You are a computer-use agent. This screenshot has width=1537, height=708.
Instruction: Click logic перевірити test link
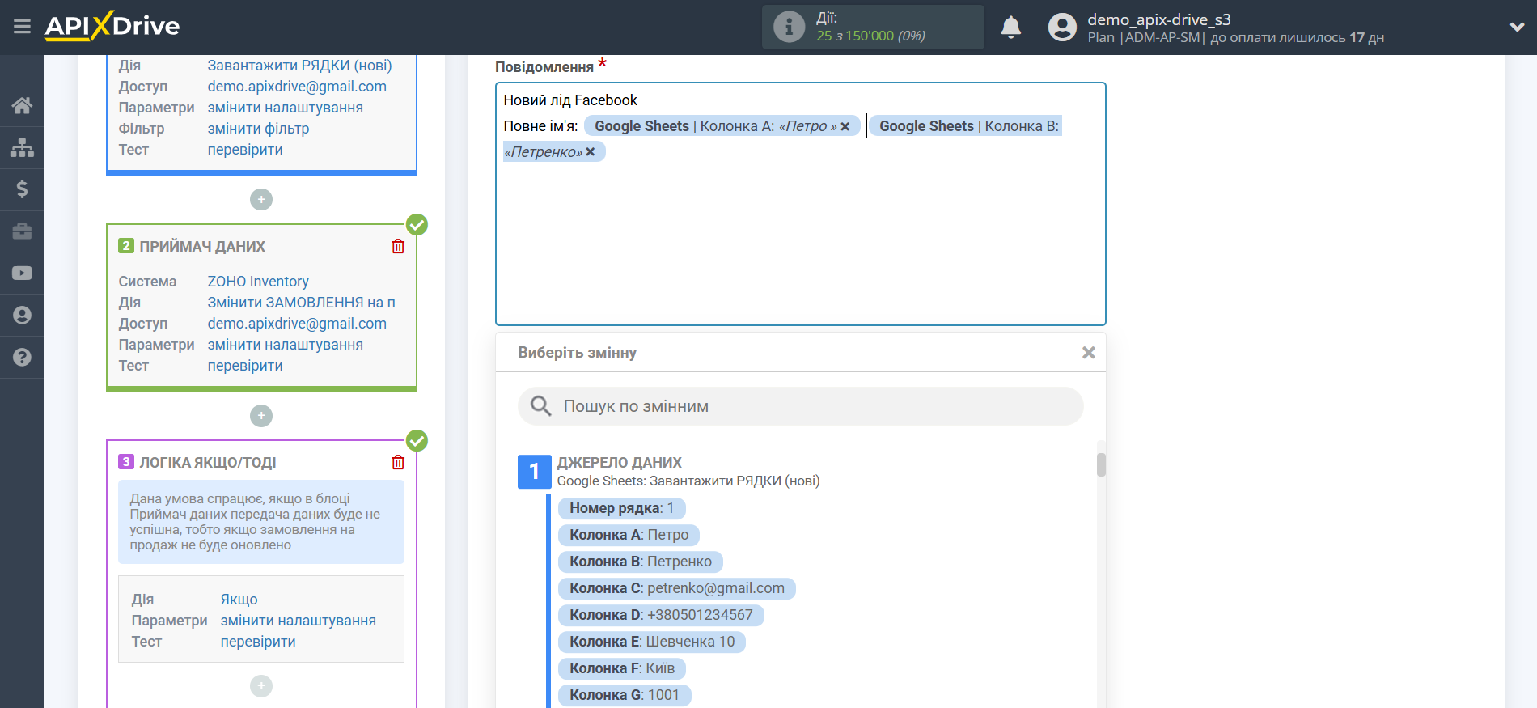point(258,642)
